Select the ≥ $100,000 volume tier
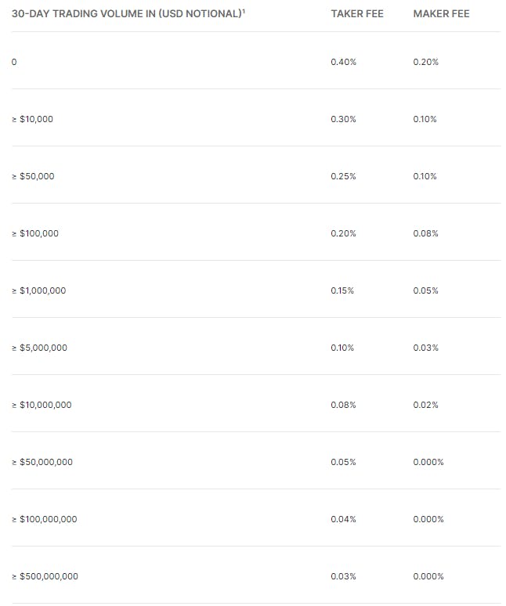 [x=35, y=233]
